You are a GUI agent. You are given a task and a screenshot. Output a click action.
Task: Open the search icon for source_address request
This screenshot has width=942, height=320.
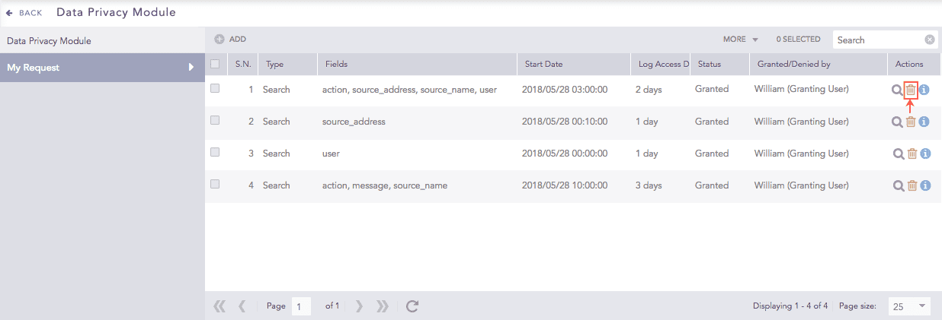(x=898, y=122)
